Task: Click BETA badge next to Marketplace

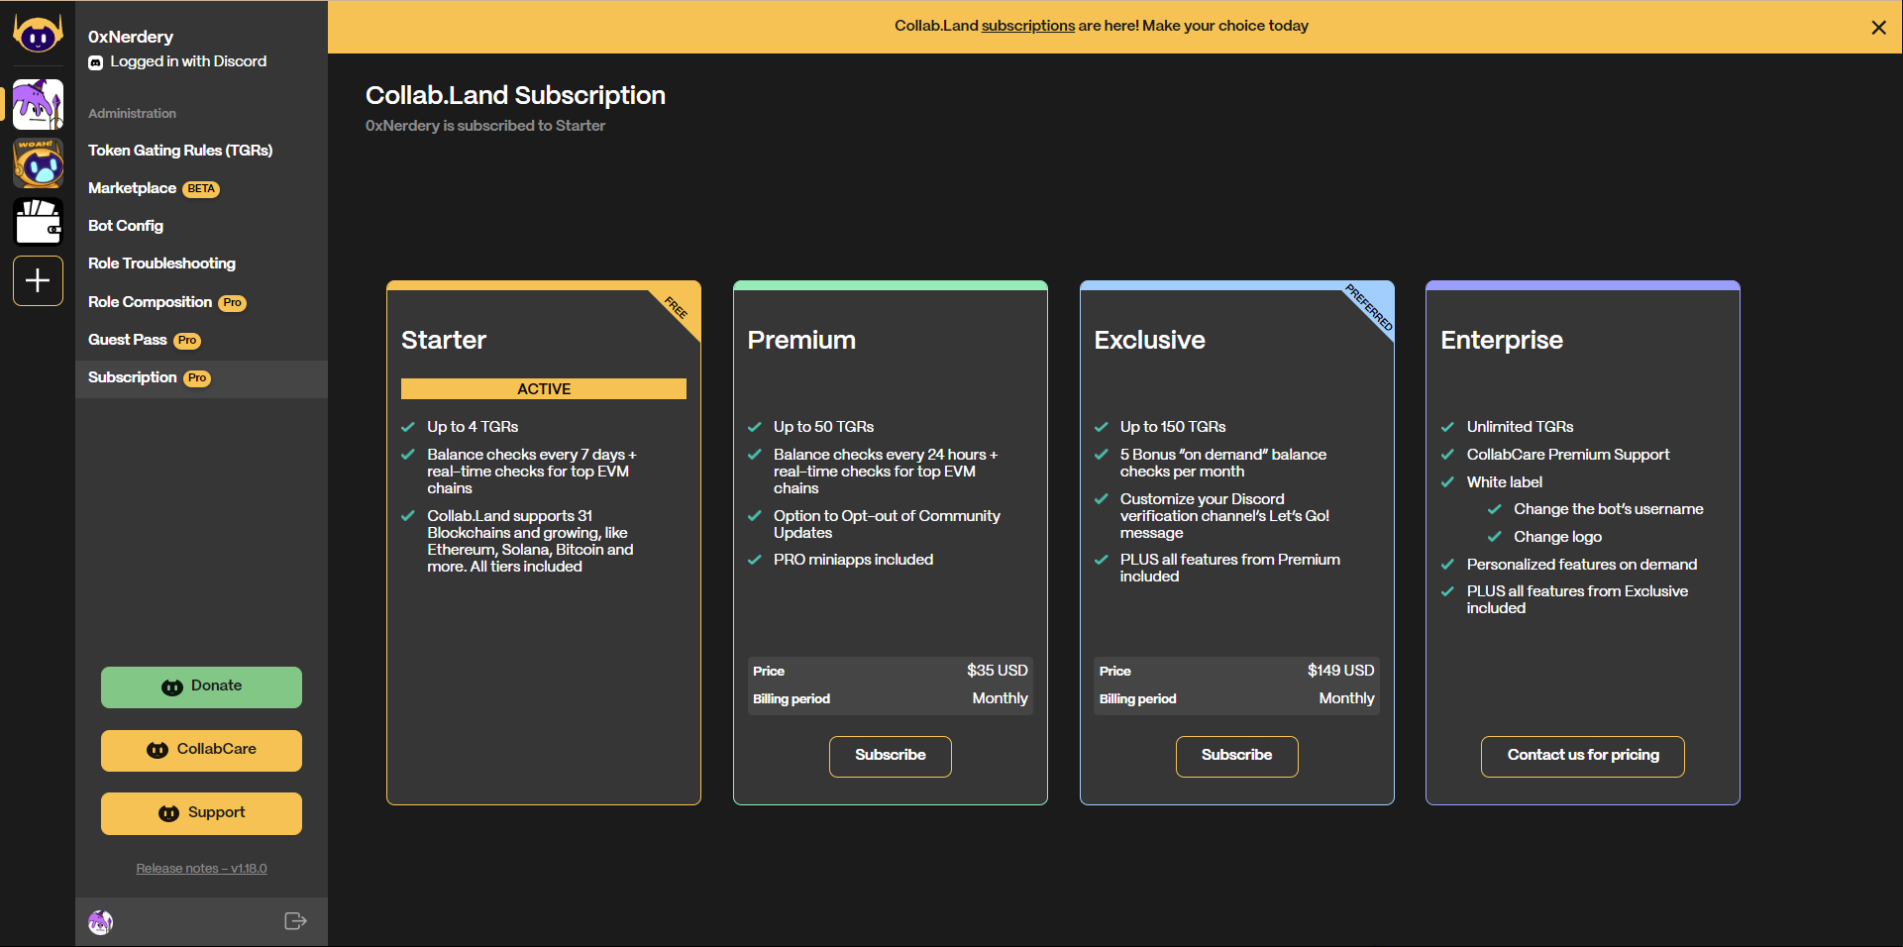Action: (201, 189)
